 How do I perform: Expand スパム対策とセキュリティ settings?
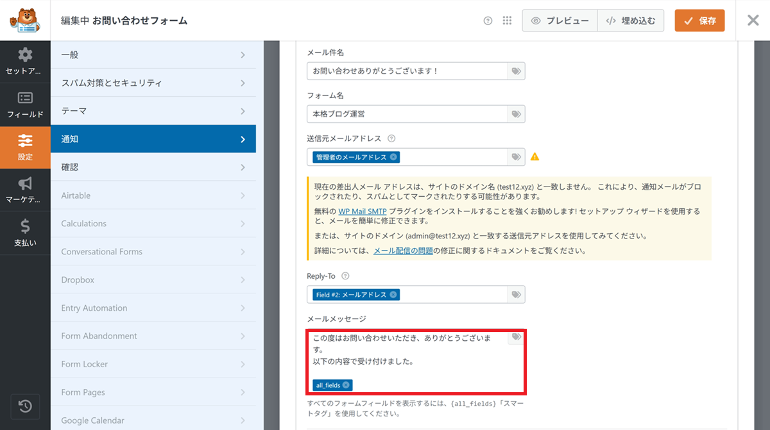153,83
